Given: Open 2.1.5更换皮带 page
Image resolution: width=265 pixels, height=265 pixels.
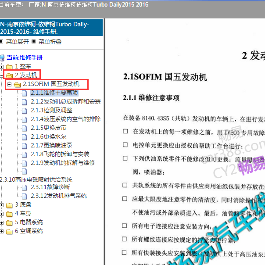Looking at the screenshot, I should (x=49, y=128).
